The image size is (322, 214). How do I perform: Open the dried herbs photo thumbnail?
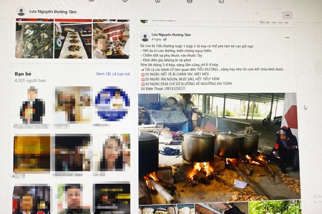35,39
